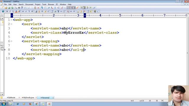Screen dimensions: 189x106
Task: Open the ZC menu
Action: pyautogui.click(x=57, y=4)
